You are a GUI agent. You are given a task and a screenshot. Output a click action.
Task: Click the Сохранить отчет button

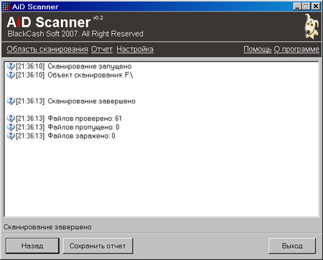tap(98, 246)
